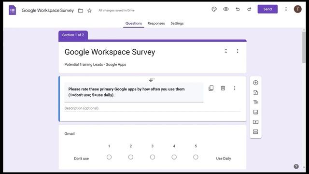This screenshot has height=174, width=309.
Task: Add title and description
Action: (x=255, y=102)
